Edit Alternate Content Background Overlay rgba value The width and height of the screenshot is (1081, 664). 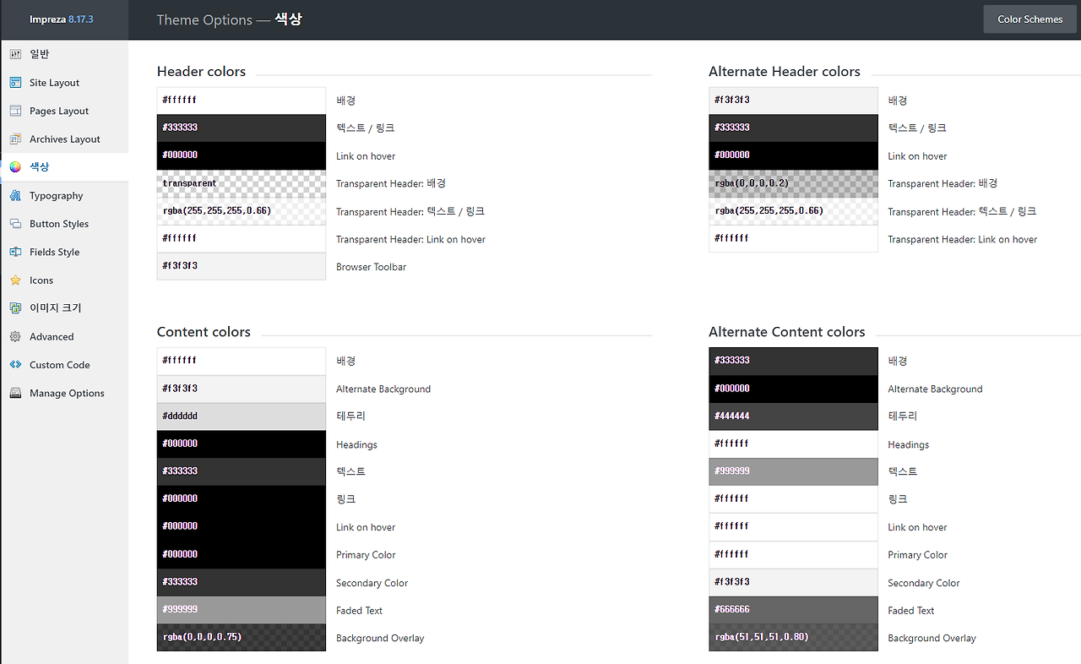(793, 637)
